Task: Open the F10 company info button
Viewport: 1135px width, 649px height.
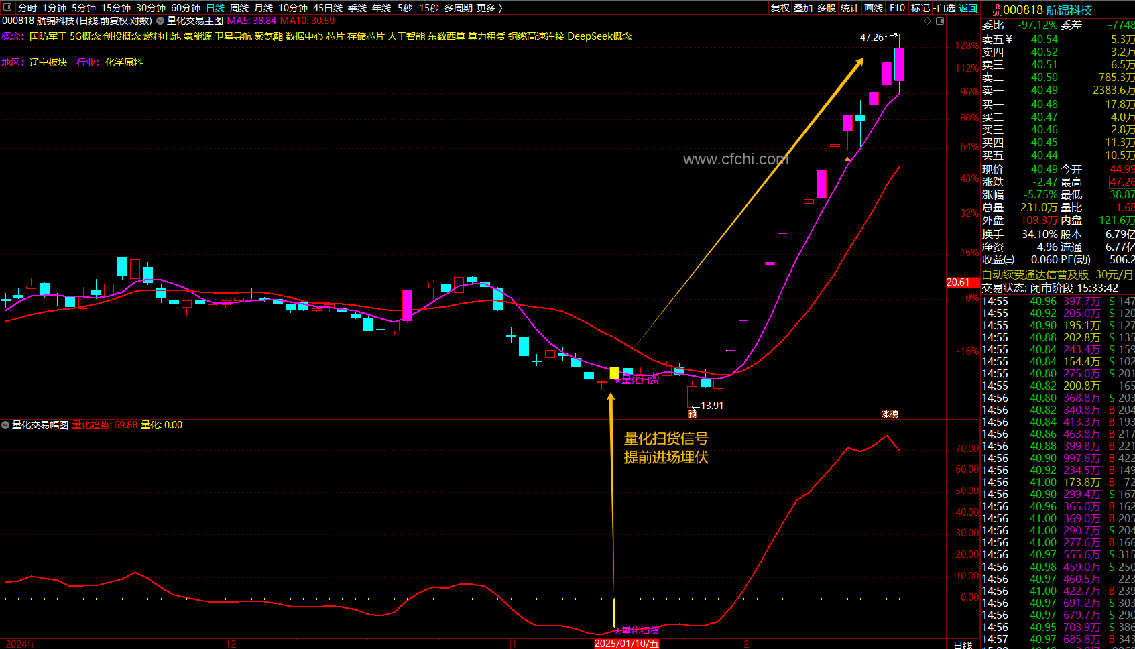Action: (897, 8)
